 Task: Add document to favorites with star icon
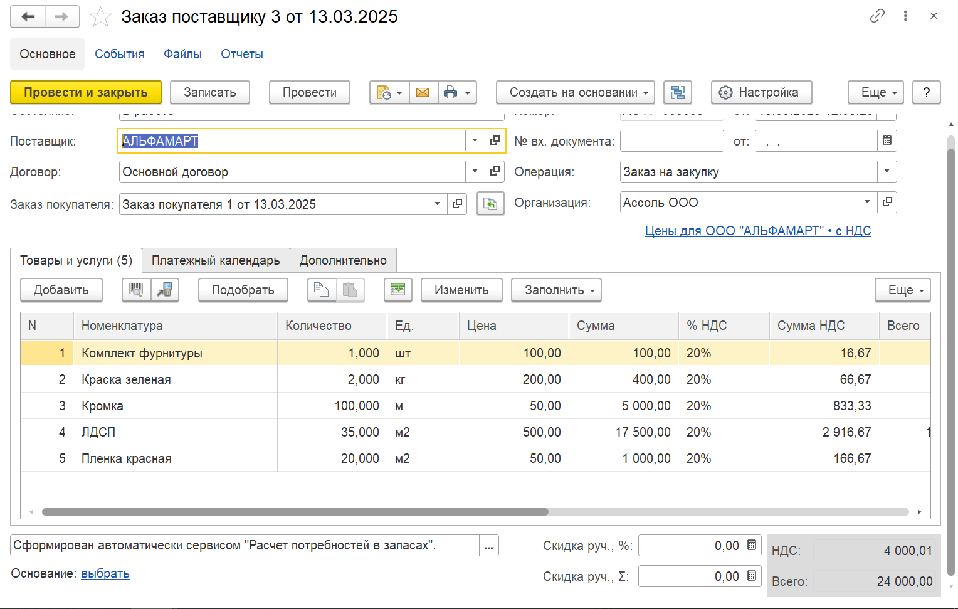(100, 17)
